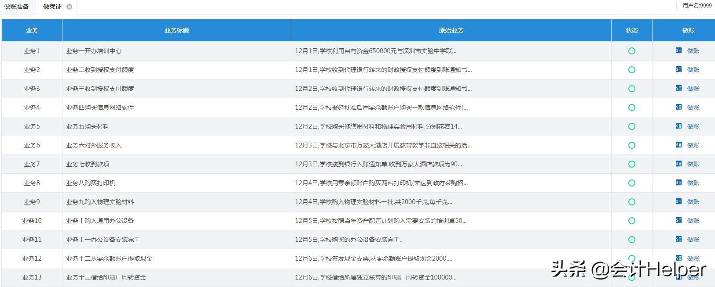Click description 12月5日,学校购买的办公设备安装完工。
Viewport: 715px width, 287px height.
[349, 240]
